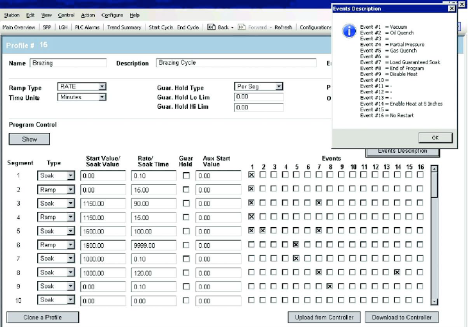Close the Events Description dialog with X

pos(452,8)
